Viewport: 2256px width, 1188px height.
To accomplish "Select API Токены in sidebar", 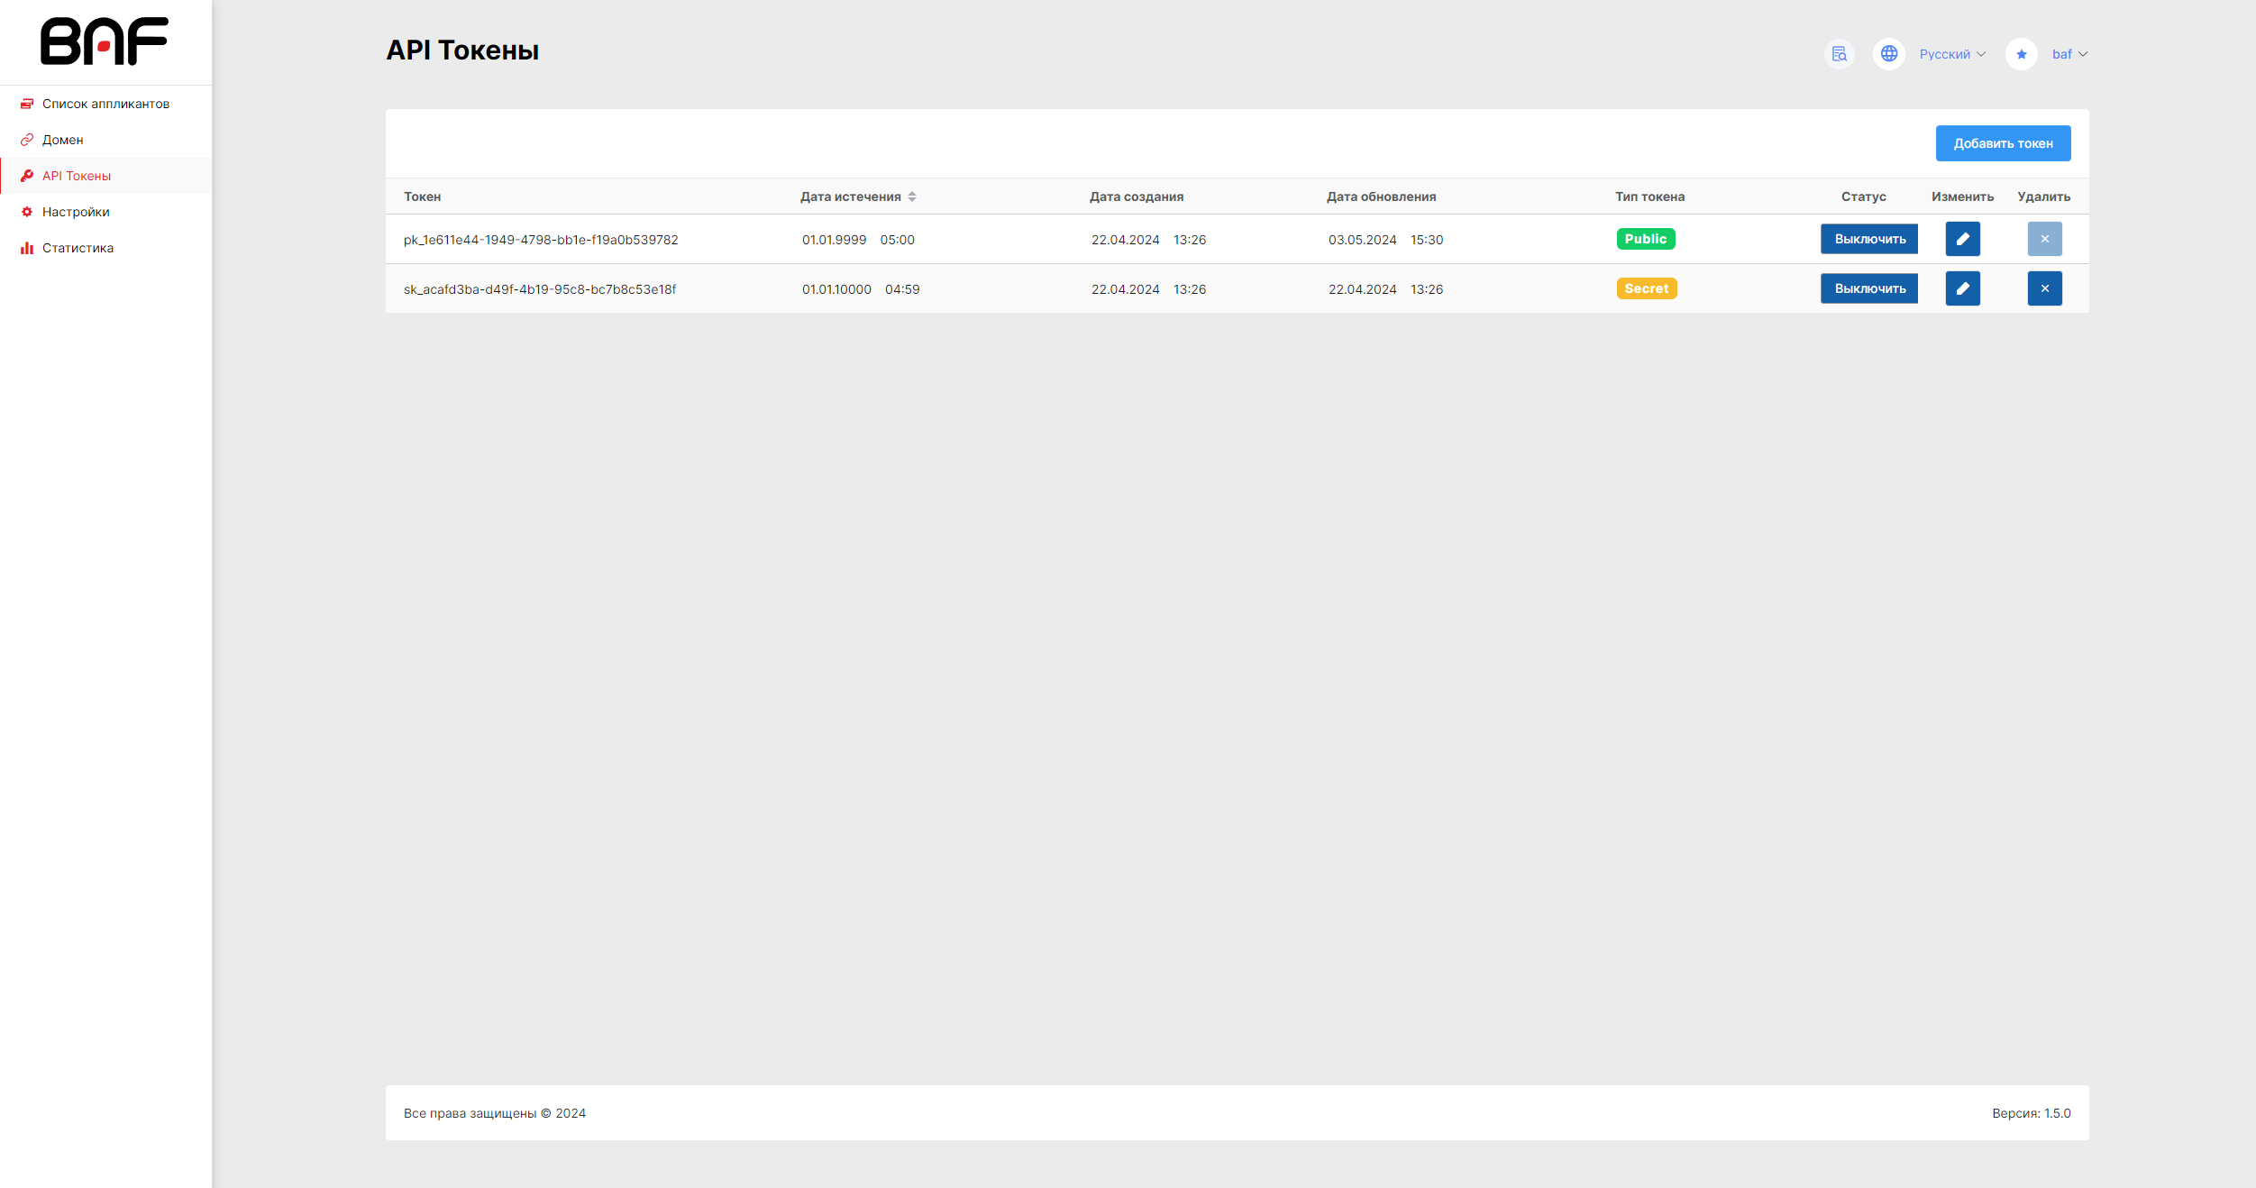I will (x=105, y=176).
